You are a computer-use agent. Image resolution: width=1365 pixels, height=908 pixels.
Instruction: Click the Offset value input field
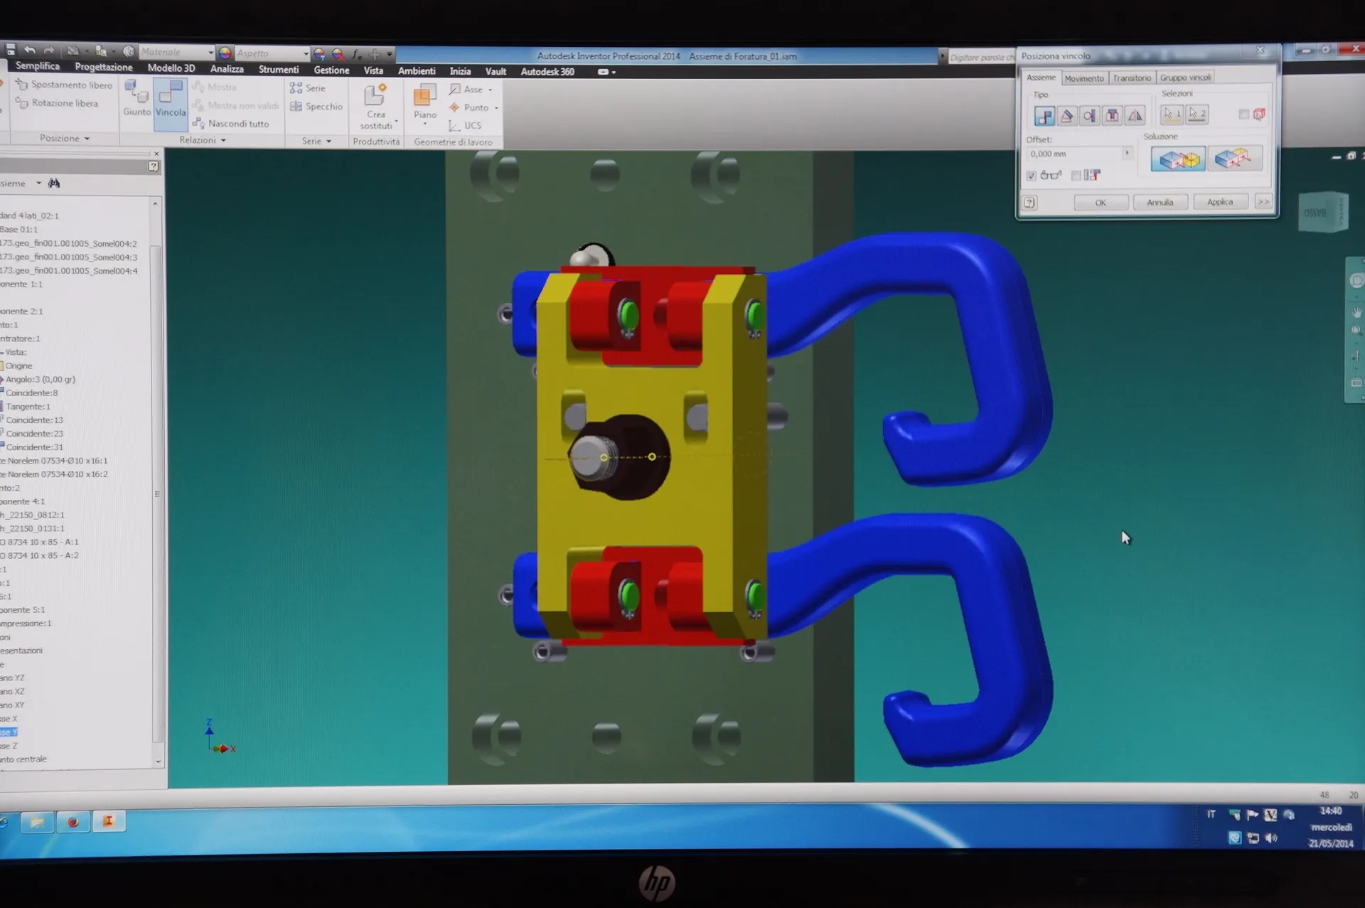(1074, 154)
